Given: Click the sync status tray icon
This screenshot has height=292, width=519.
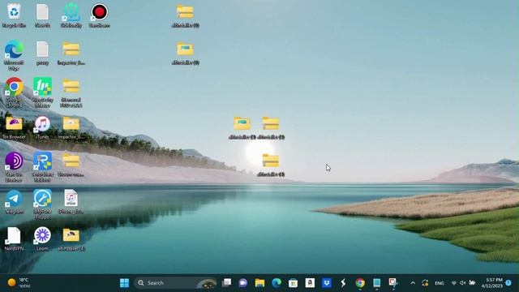Looking at the screenshot, I should [425, 283].
